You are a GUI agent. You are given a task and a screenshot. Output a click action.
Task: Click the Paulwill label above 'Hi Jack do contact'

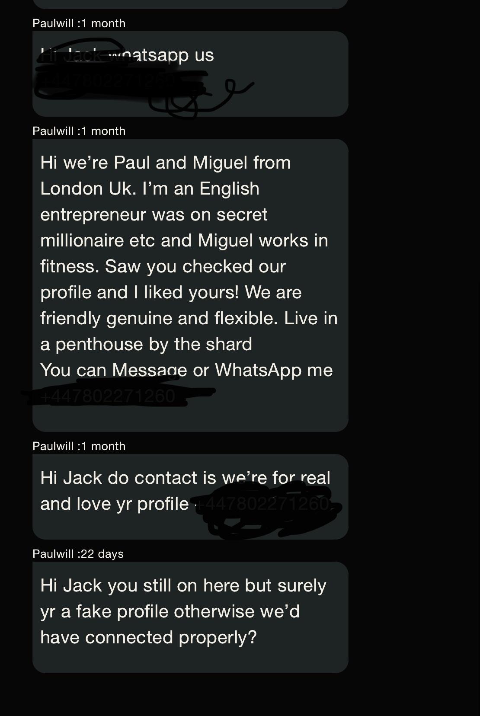[79, 446]
